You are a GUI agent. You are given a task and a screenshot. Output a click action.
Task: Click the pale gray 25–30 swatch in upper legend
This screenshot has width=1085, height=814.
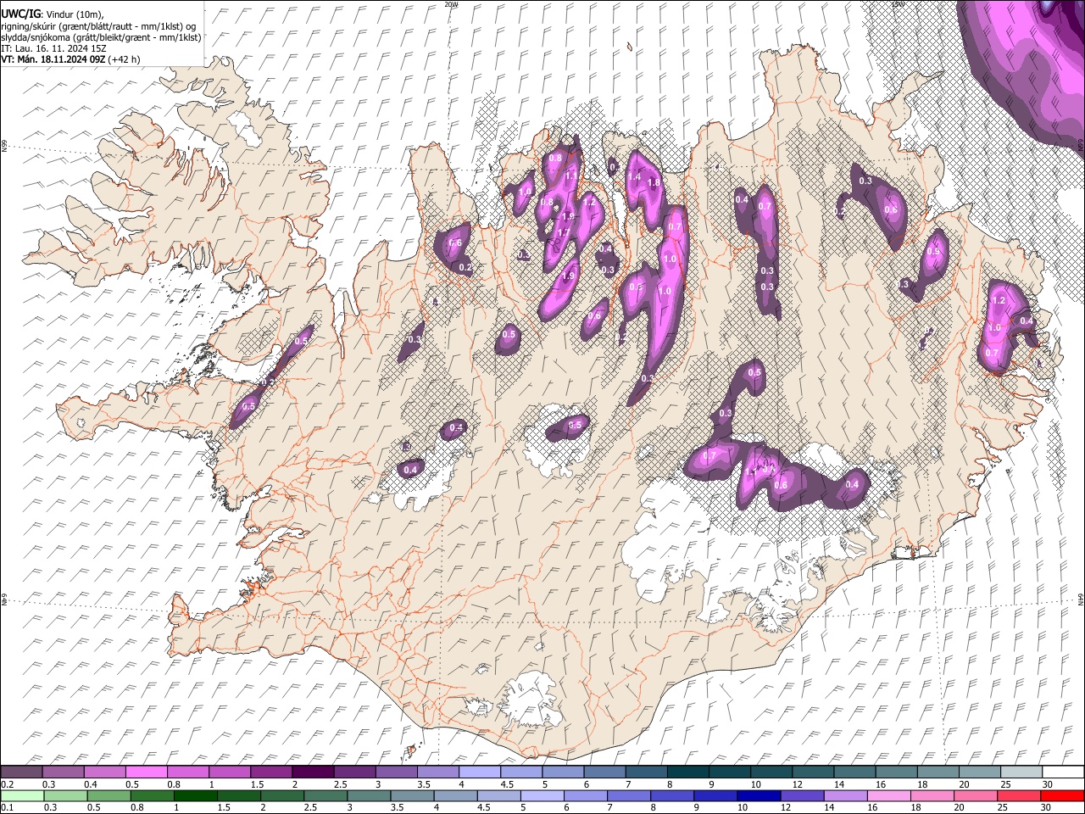pos(1021,772)
